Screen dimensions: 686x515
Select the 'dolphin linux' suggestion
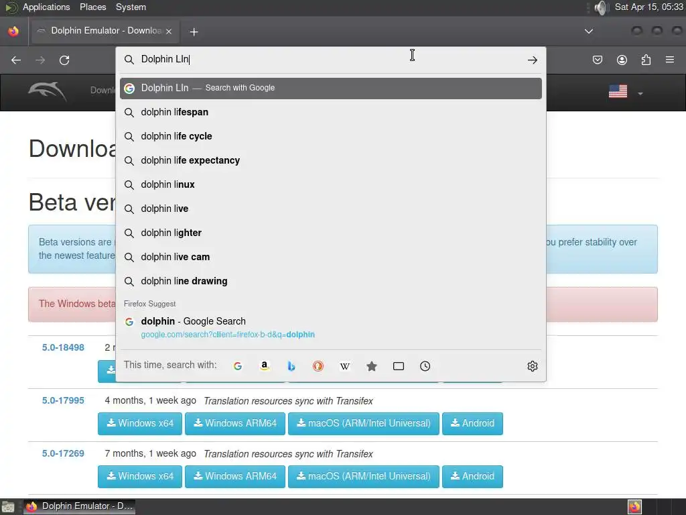(x=331, y=184)
